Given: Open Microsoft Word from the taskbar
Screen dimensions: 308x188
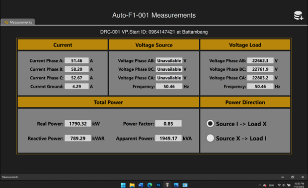Looking at the screenshot, I should [x=141, y=185].
